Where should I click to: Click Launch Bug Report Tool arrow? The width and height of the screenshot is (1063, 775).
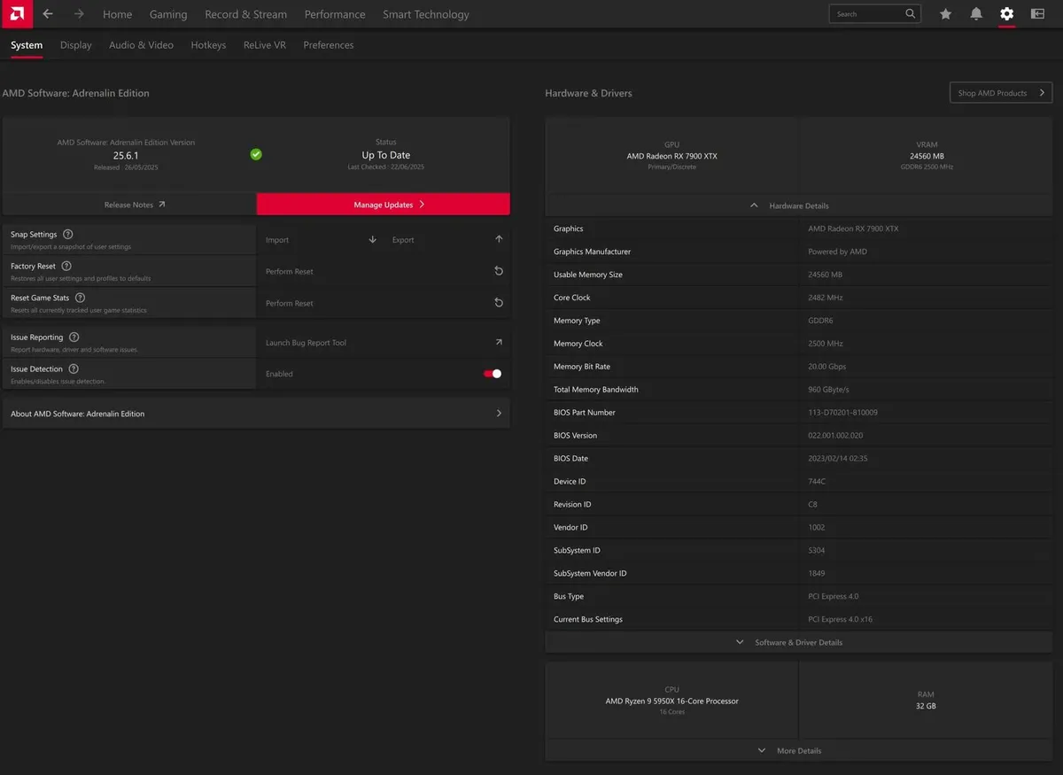[499, 342]
